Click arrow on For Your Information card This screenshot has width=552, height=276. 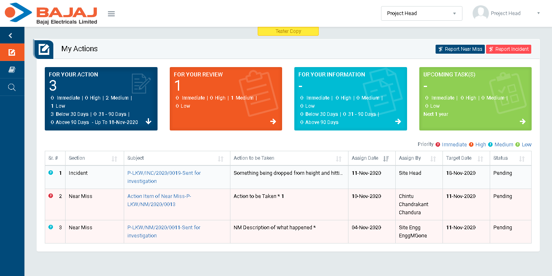398,122
